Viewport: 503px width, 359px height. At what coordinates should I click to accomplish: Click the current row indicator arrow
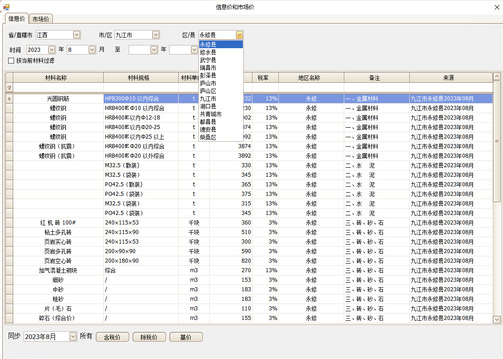[9, 99]
